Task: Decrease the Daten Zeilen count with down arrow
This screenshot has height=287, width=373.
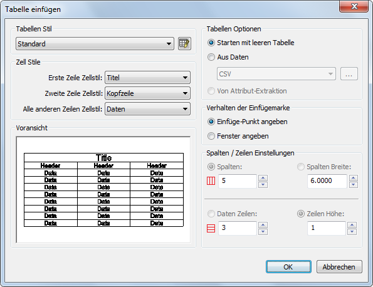Action: click(x=263, y=232)
